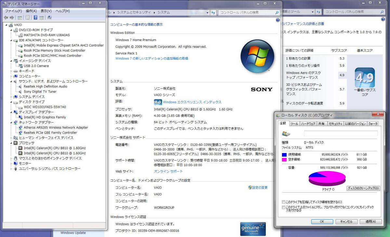Click the 適用(A) button
390x237 pixels.
(371, 221)
